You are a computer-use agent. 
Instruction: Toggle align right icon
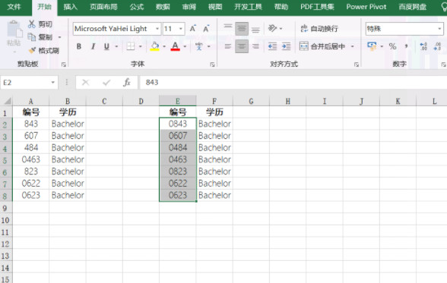(255, 46)
